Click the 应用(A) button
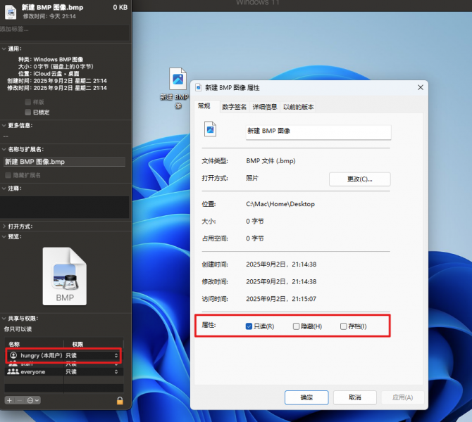The width and height of the screenshot is (472, 422). click(403, 397)
